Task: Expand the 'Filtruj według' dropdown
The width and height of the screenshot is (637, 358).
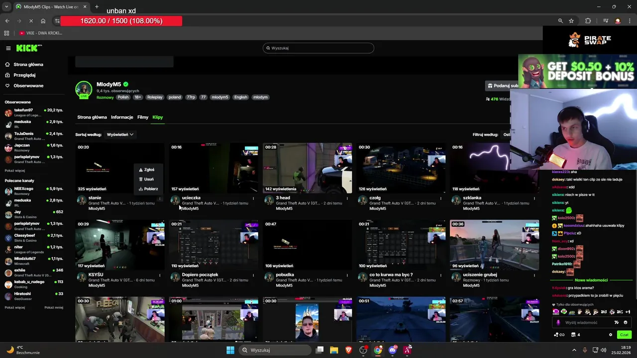Action: click(506, 134)
